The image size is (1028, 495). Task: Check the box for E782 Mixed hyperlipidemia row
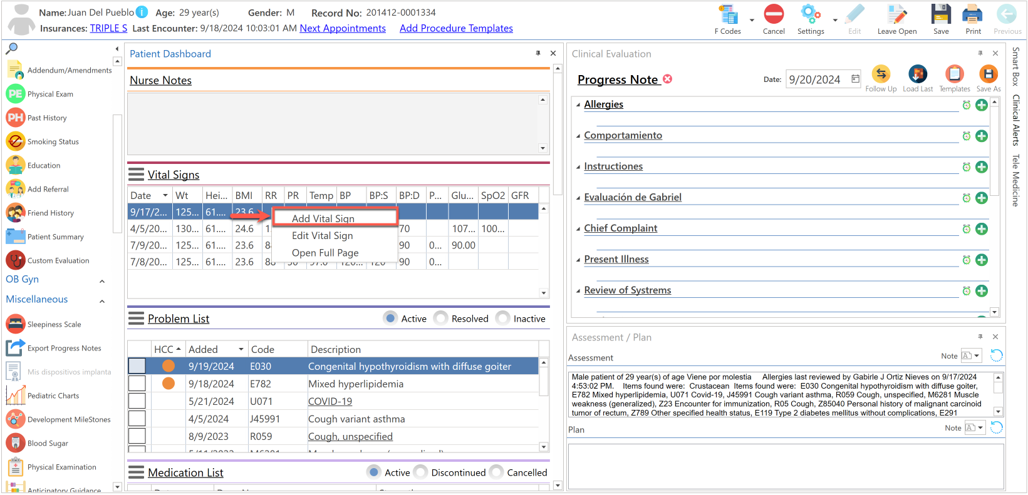coord(137,383)
